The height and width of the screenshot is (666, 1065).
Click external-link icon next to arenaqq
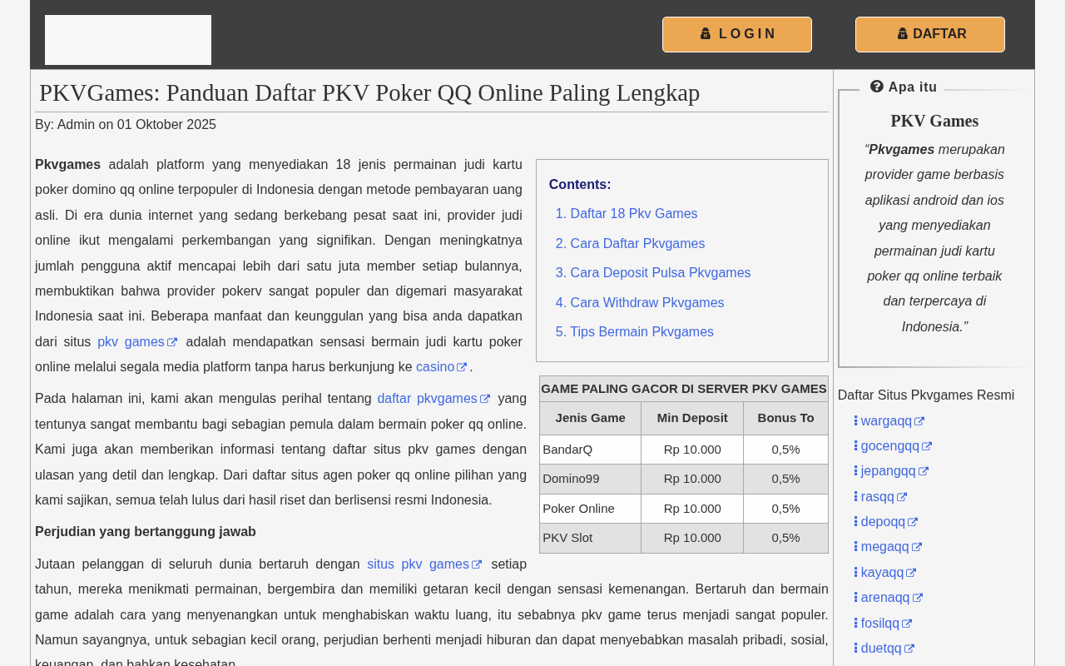pyautogui.click(x=918, y=598)
